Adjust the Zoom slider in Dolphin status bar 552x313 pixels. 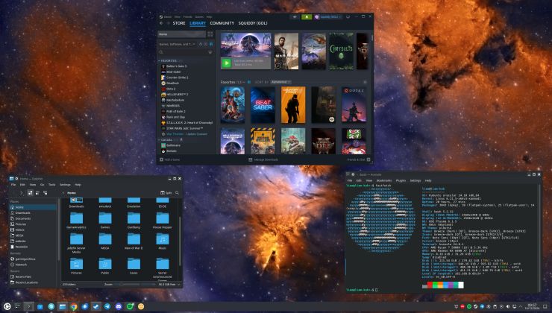(x=131, y=284)
